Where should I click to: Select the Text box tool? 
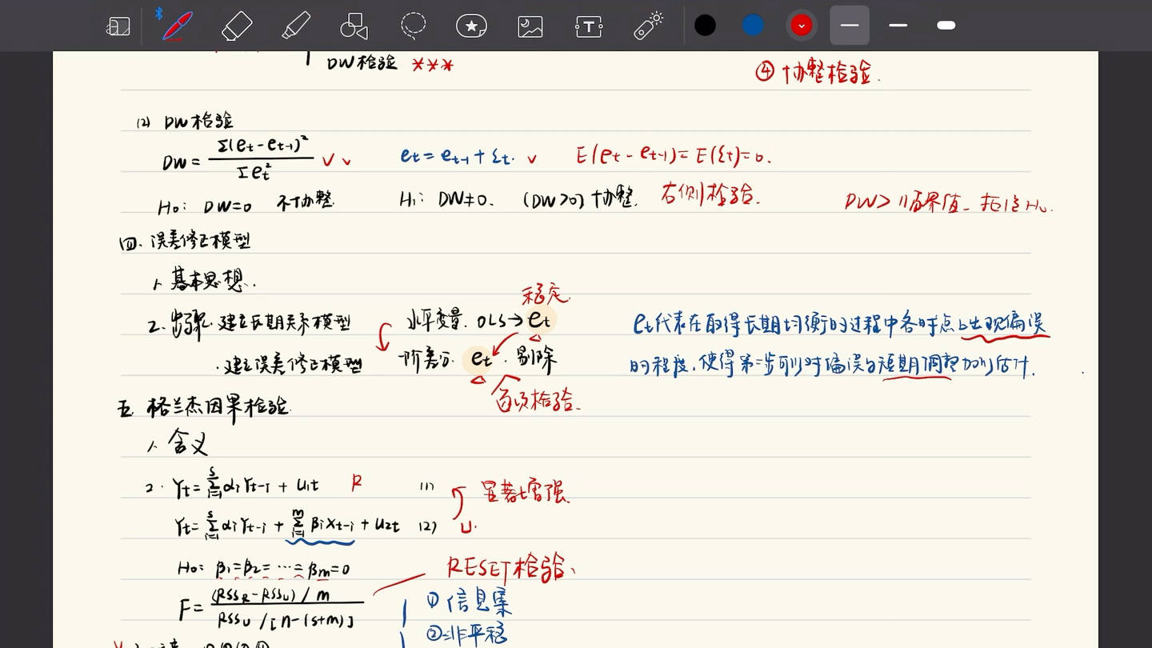click(588, 26)
